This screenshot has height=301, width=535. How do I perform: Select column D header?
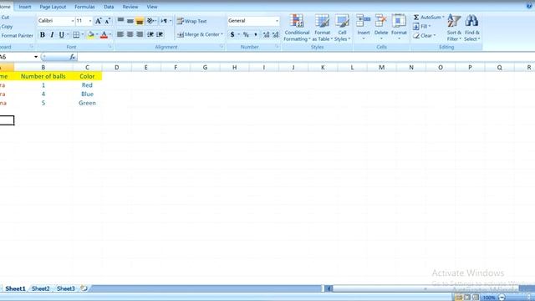(x=117, y=68)
